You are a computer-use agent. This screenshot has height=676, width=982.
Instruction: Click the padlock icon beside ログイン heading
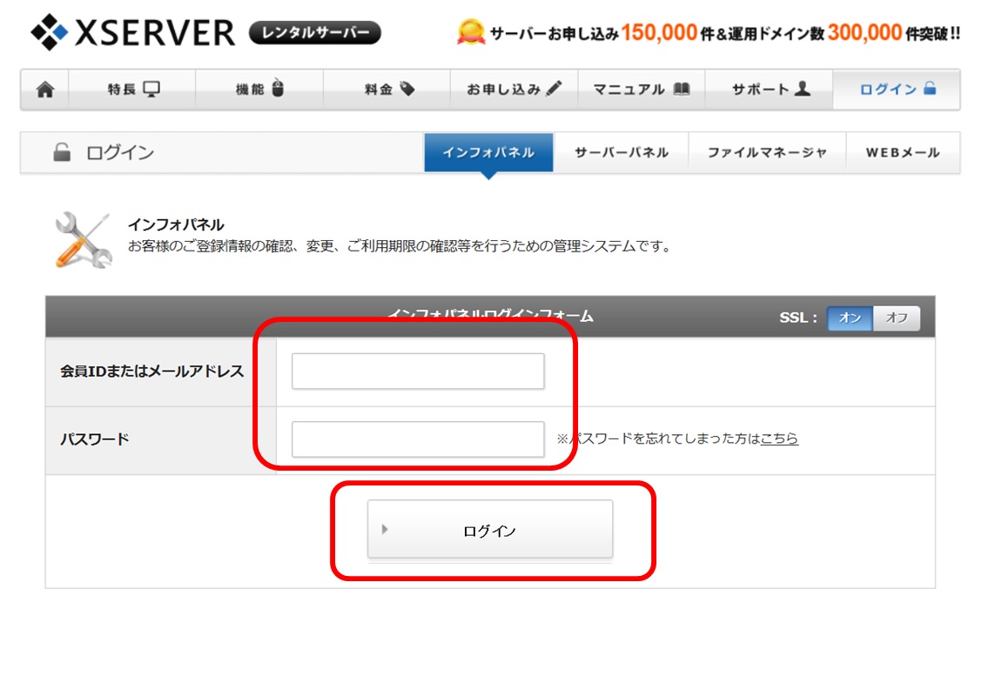pos(62,153)
